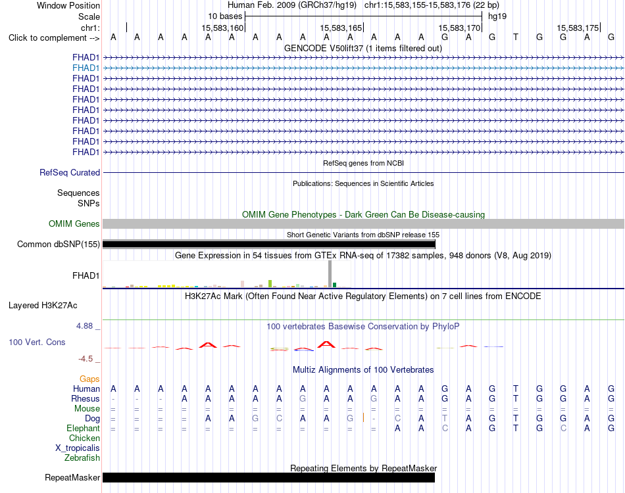Click the '-4.5' PhyloP lower value
The height and width of the screenshot is (493, 625).
click(x=86, y=359)
